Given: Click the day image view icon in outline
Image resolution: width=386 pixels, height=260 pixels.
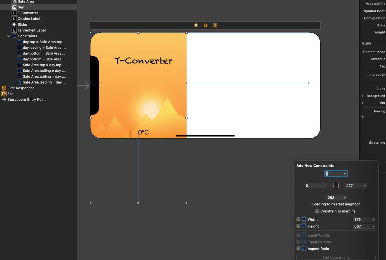Looking at the screenshot, I should point(14,7).
